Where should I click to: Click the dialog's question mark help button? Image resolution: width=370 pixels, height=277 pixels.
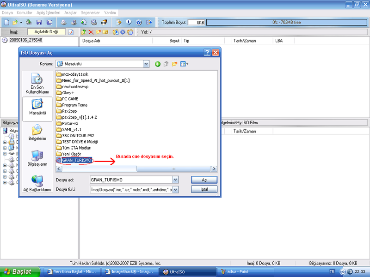click(x=207, y=53)
